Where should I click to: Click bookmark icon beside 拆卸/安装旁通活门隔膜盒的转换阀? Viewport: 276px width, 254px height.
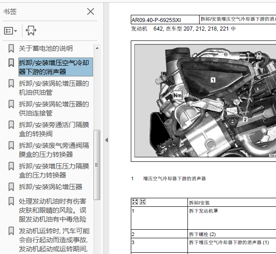(11, 125)
